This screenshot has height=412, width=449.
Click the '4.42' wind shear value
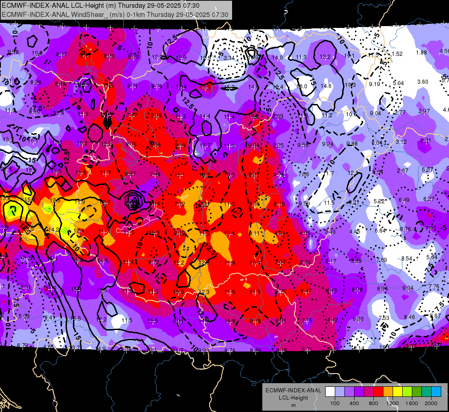pos(333,320)
